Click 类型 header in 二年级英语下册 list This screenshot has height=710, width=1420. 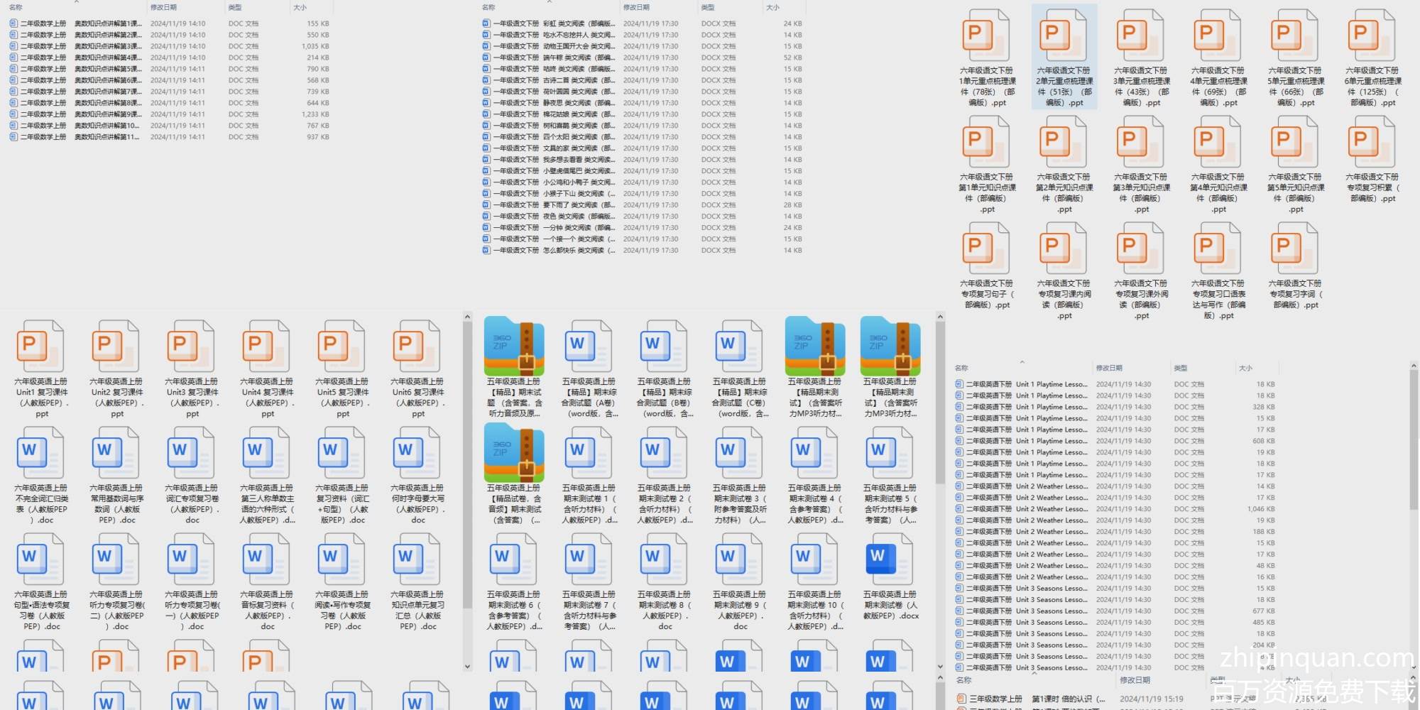point(1180,368)
